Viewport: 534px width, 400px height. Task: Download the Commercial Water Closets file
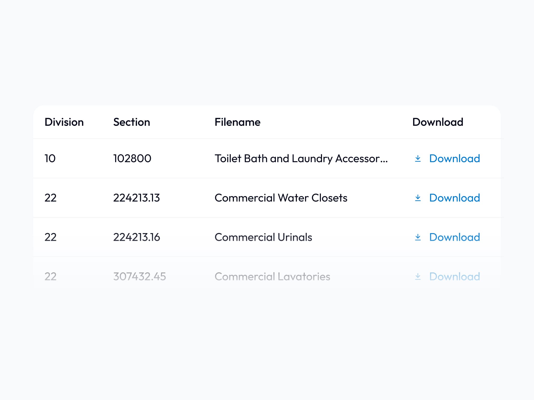(x=454, y=198)
